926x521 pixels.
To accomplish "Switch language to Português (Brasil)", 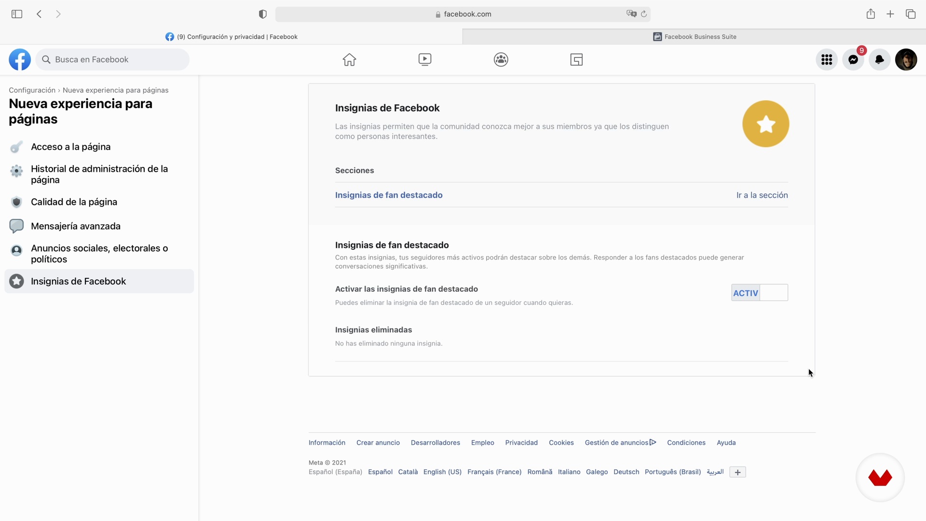I will click(x=673, y=472).
